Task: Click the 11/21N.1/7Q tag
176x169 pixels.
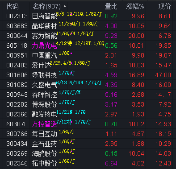Action: pyautogui.click(x=71, y=112)
